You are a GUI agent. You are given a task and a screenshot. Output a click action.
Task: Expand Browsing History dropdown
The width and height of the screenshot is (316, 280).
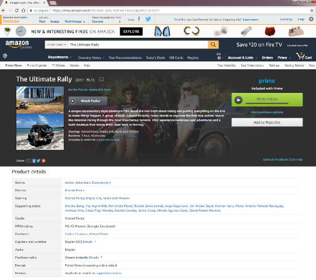click(91, 58)
